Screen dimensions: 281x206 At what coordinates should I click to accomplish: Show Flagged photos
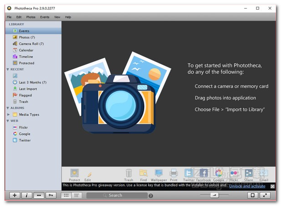click(x=34, y=95)
